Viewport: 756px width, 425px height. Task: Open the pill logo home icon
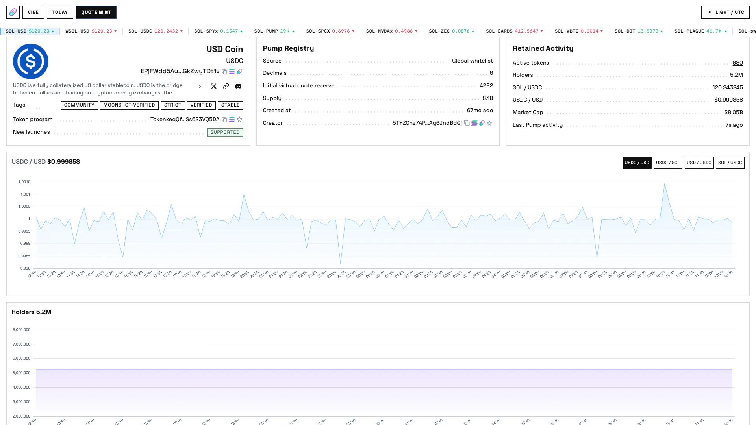click(x=13, y=12)
